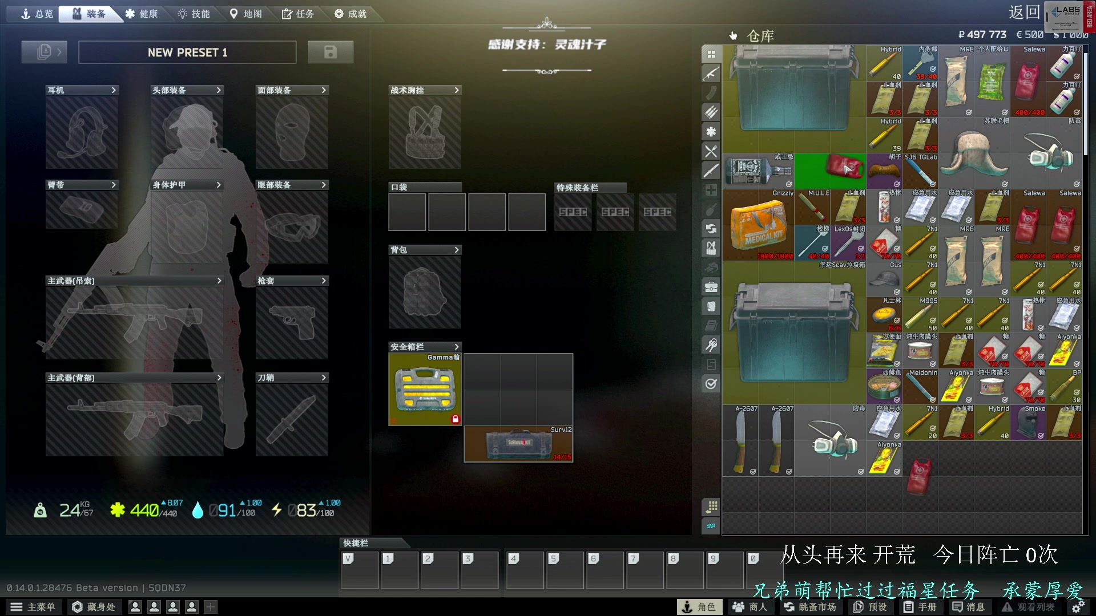Click the save preset floppy disk button

pyautogui.click(x=331, y=52)
